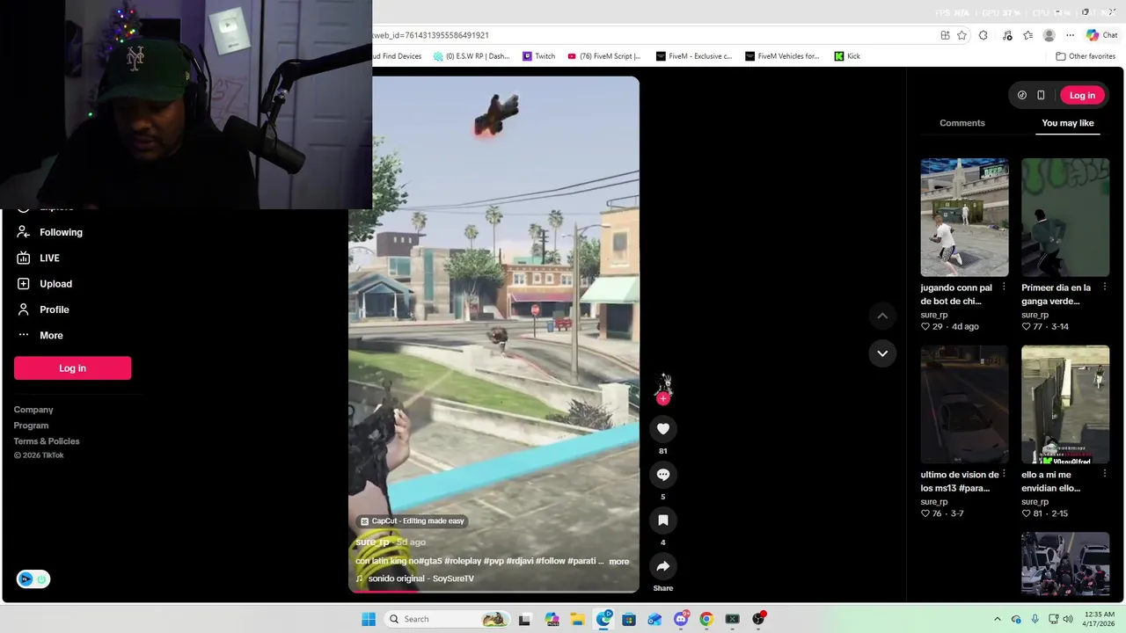Open options menu for 'jugando conn pal' video

click(x=1004, y=287)
